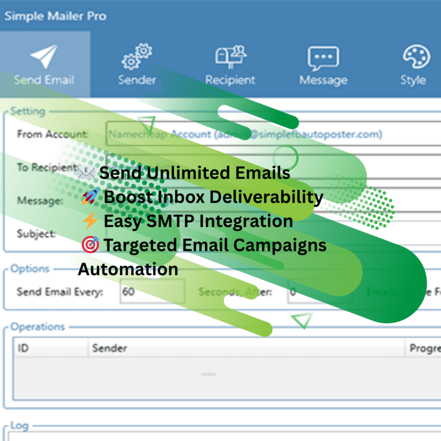Click the gears Sender icon
Image resolution: width=441 pixels, height=441 pixels.
[137, 57]
